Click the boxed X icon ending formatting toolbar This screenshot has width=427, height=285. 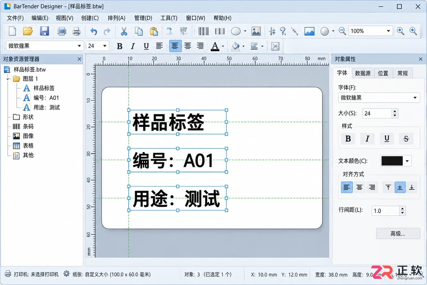click(275, 46)
